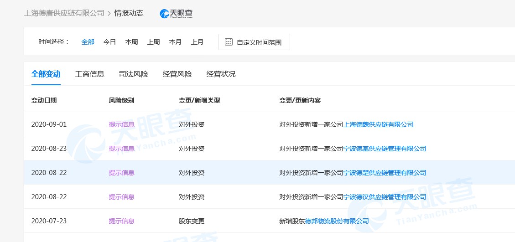Click 提示信息 in 2020-09-01 row
This screenshot has width=515, height=242.
tap(121, 124)
